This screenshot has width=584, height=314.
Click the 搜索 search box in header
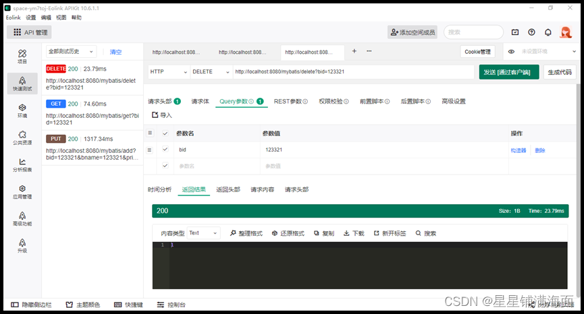473,32
